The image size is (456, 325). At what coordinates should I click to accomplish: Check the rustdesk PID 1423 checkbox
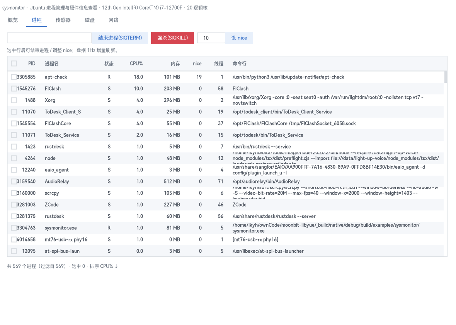tap(14, 147)
